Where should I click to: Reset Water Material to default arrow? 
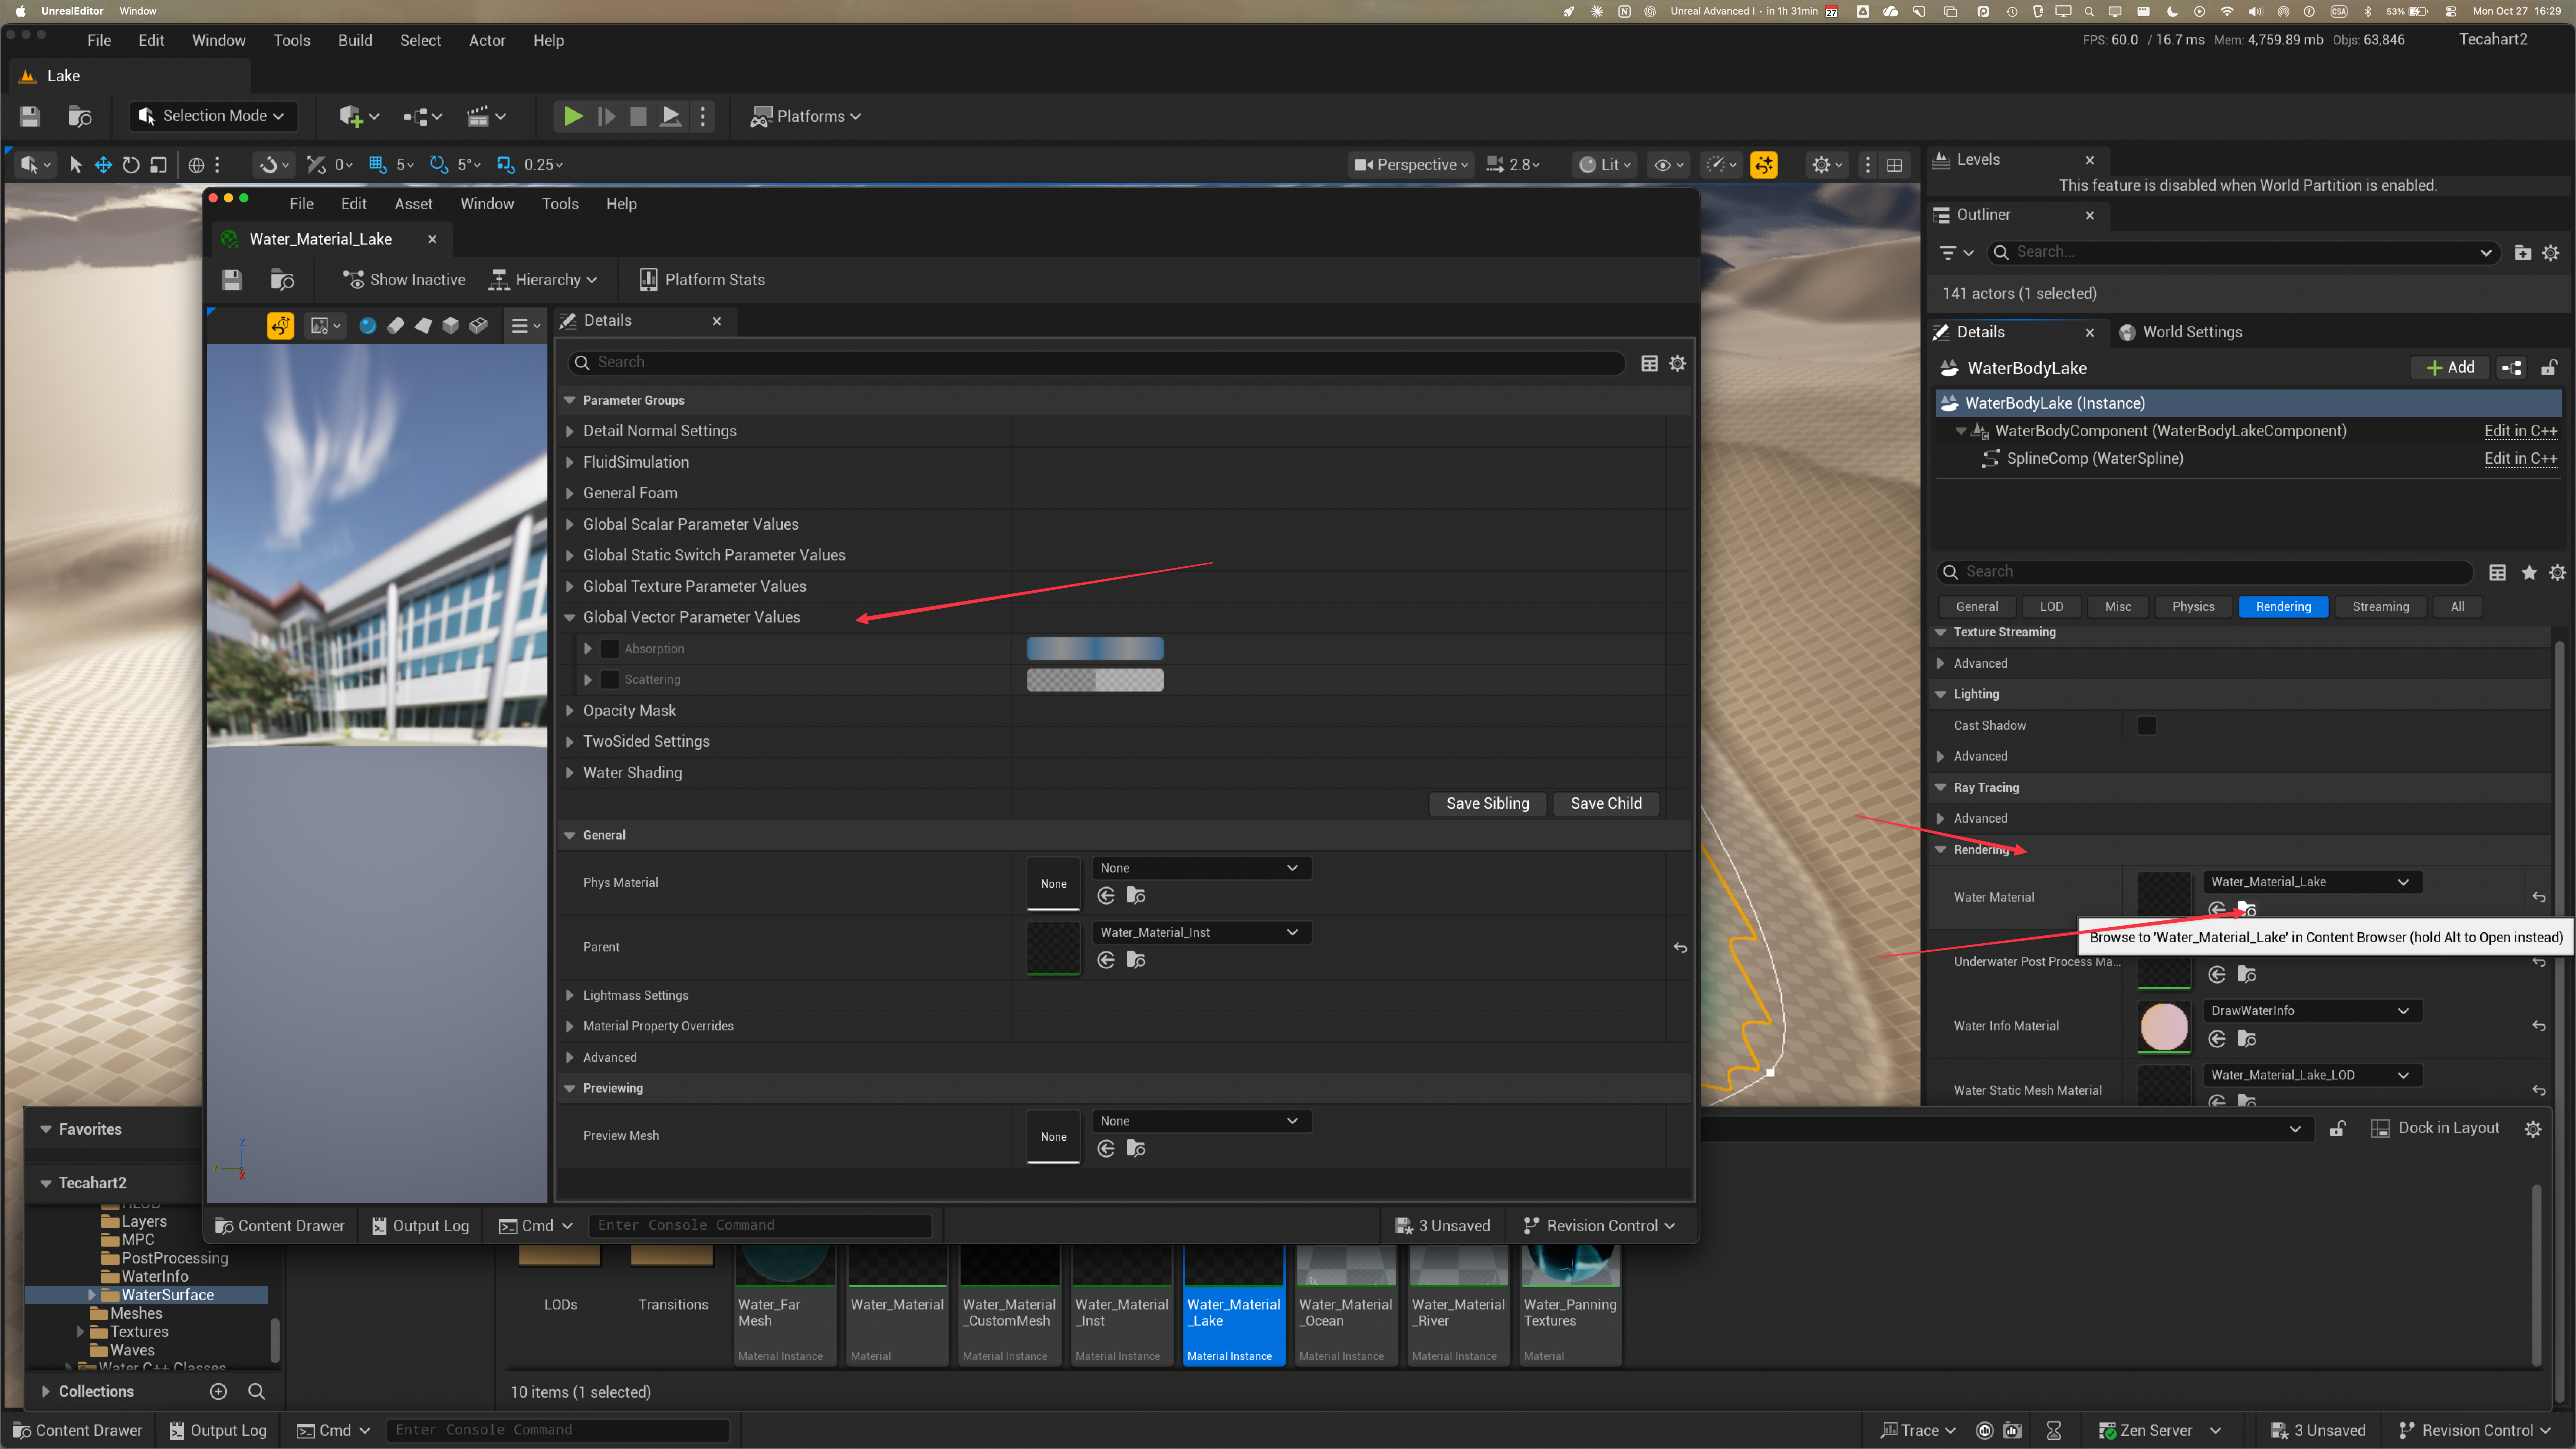[2539, 898]
